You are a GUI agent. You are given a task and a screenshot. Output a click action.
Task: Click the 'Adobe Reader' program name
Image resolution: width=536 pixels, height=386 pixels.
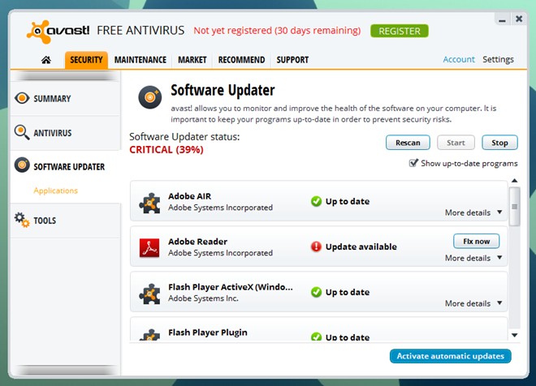click(197, 242)
